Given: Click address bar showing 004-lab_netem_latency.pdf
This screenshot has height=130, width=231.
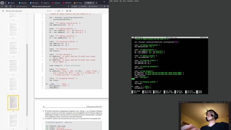Looking at the screenshot, I should click(x=41, y=6).
